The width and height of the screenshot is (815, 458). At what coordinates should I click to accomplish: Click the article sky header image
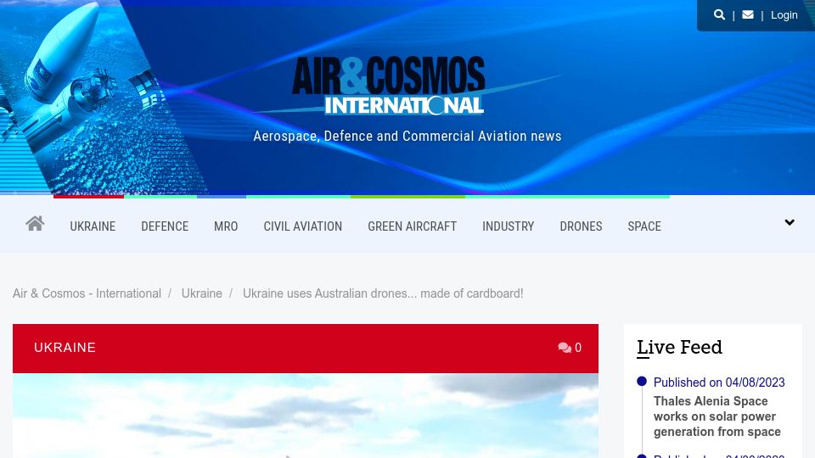pos(306,416)
